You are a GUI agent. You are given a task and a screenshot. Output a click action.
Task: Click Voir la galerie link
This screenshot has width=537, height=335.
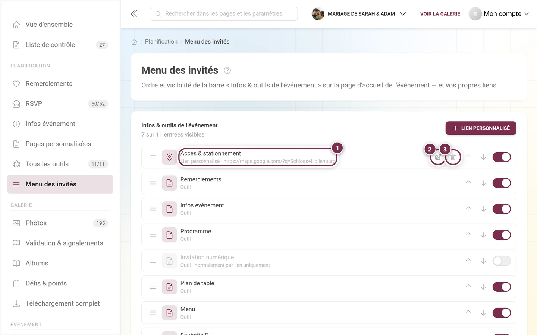440,14
